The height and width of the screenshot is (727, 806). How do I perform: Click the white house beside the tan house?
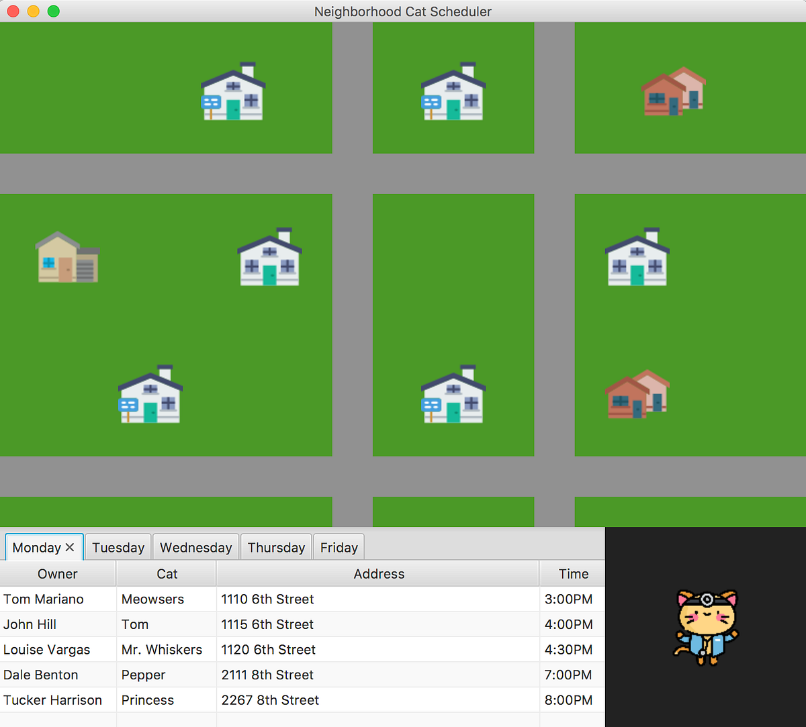(x=269, y=258)
